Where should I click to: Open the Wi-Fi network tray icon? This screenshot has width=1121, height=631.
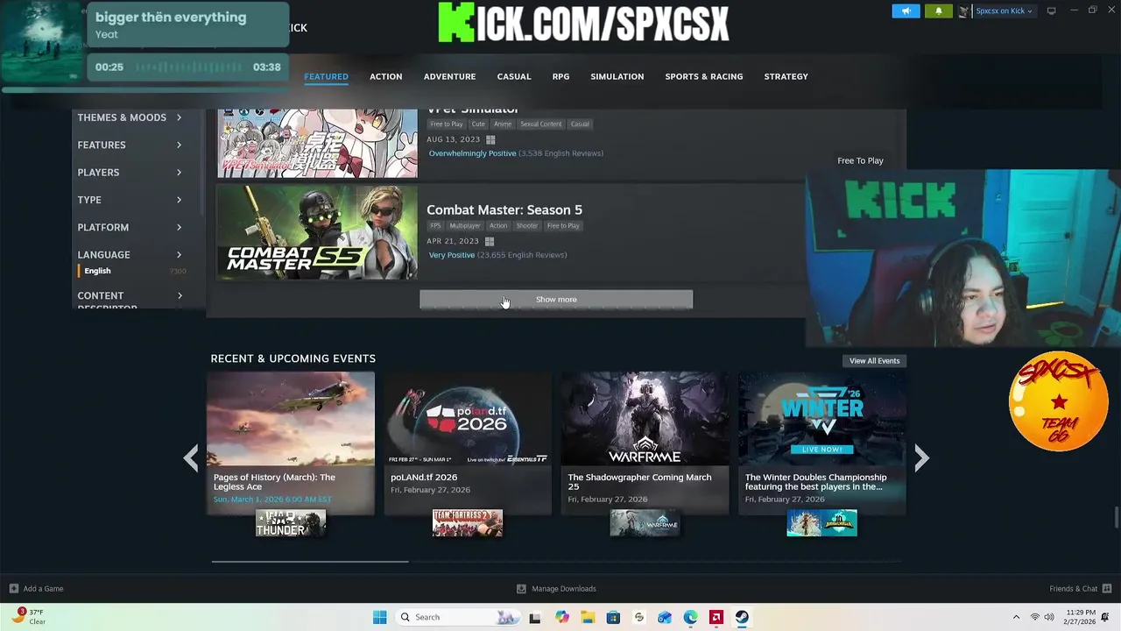coord(1035,617)
